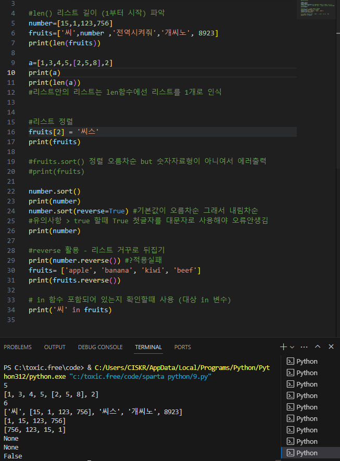Screen dimensions: 340x461
Task: Select the TERMINAL tab
Action: (x=148, y=347)
